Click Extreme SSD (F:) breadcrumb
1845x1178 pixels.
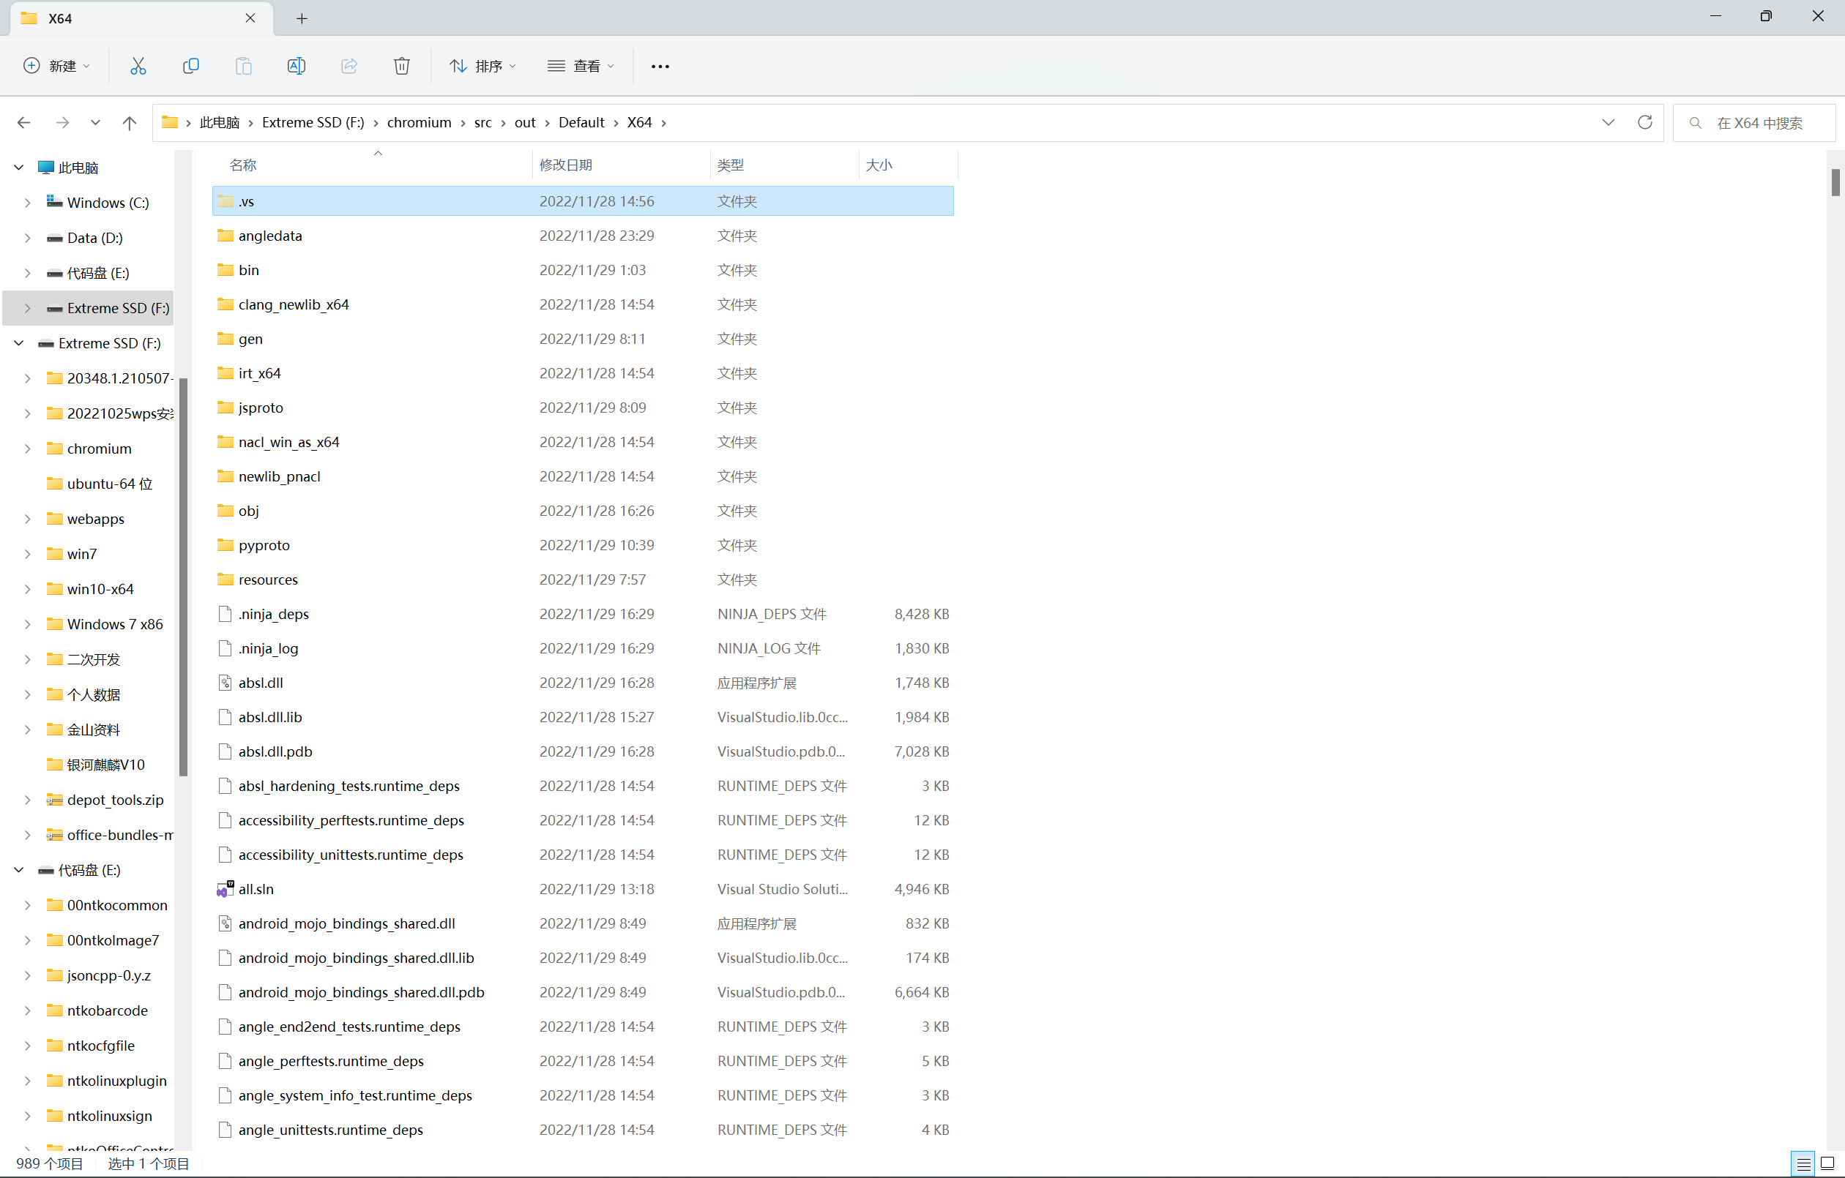tap(313, 122)
